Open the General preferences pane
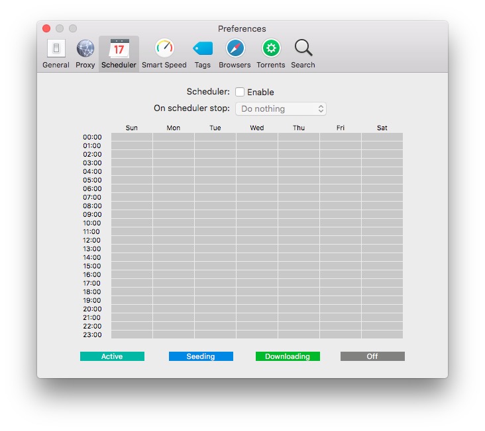 56,53
